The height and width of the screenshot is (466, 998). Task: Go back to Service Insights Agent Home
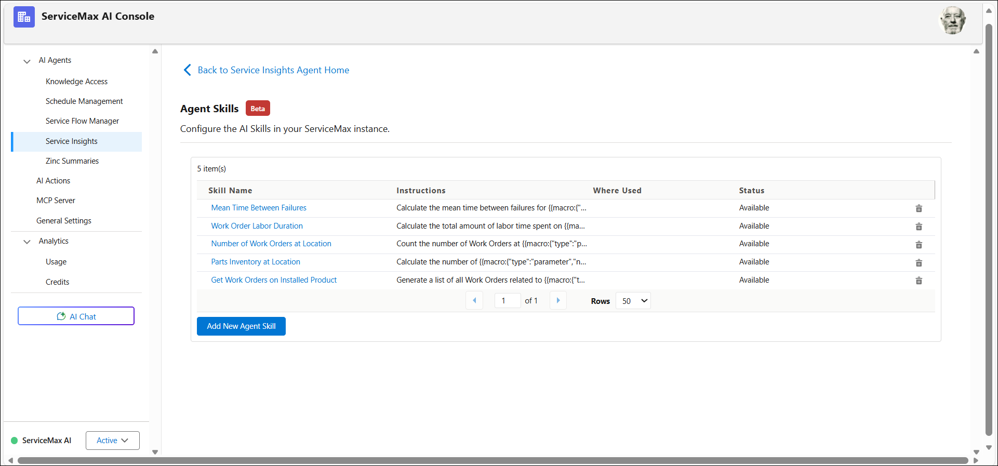(273, 70)
